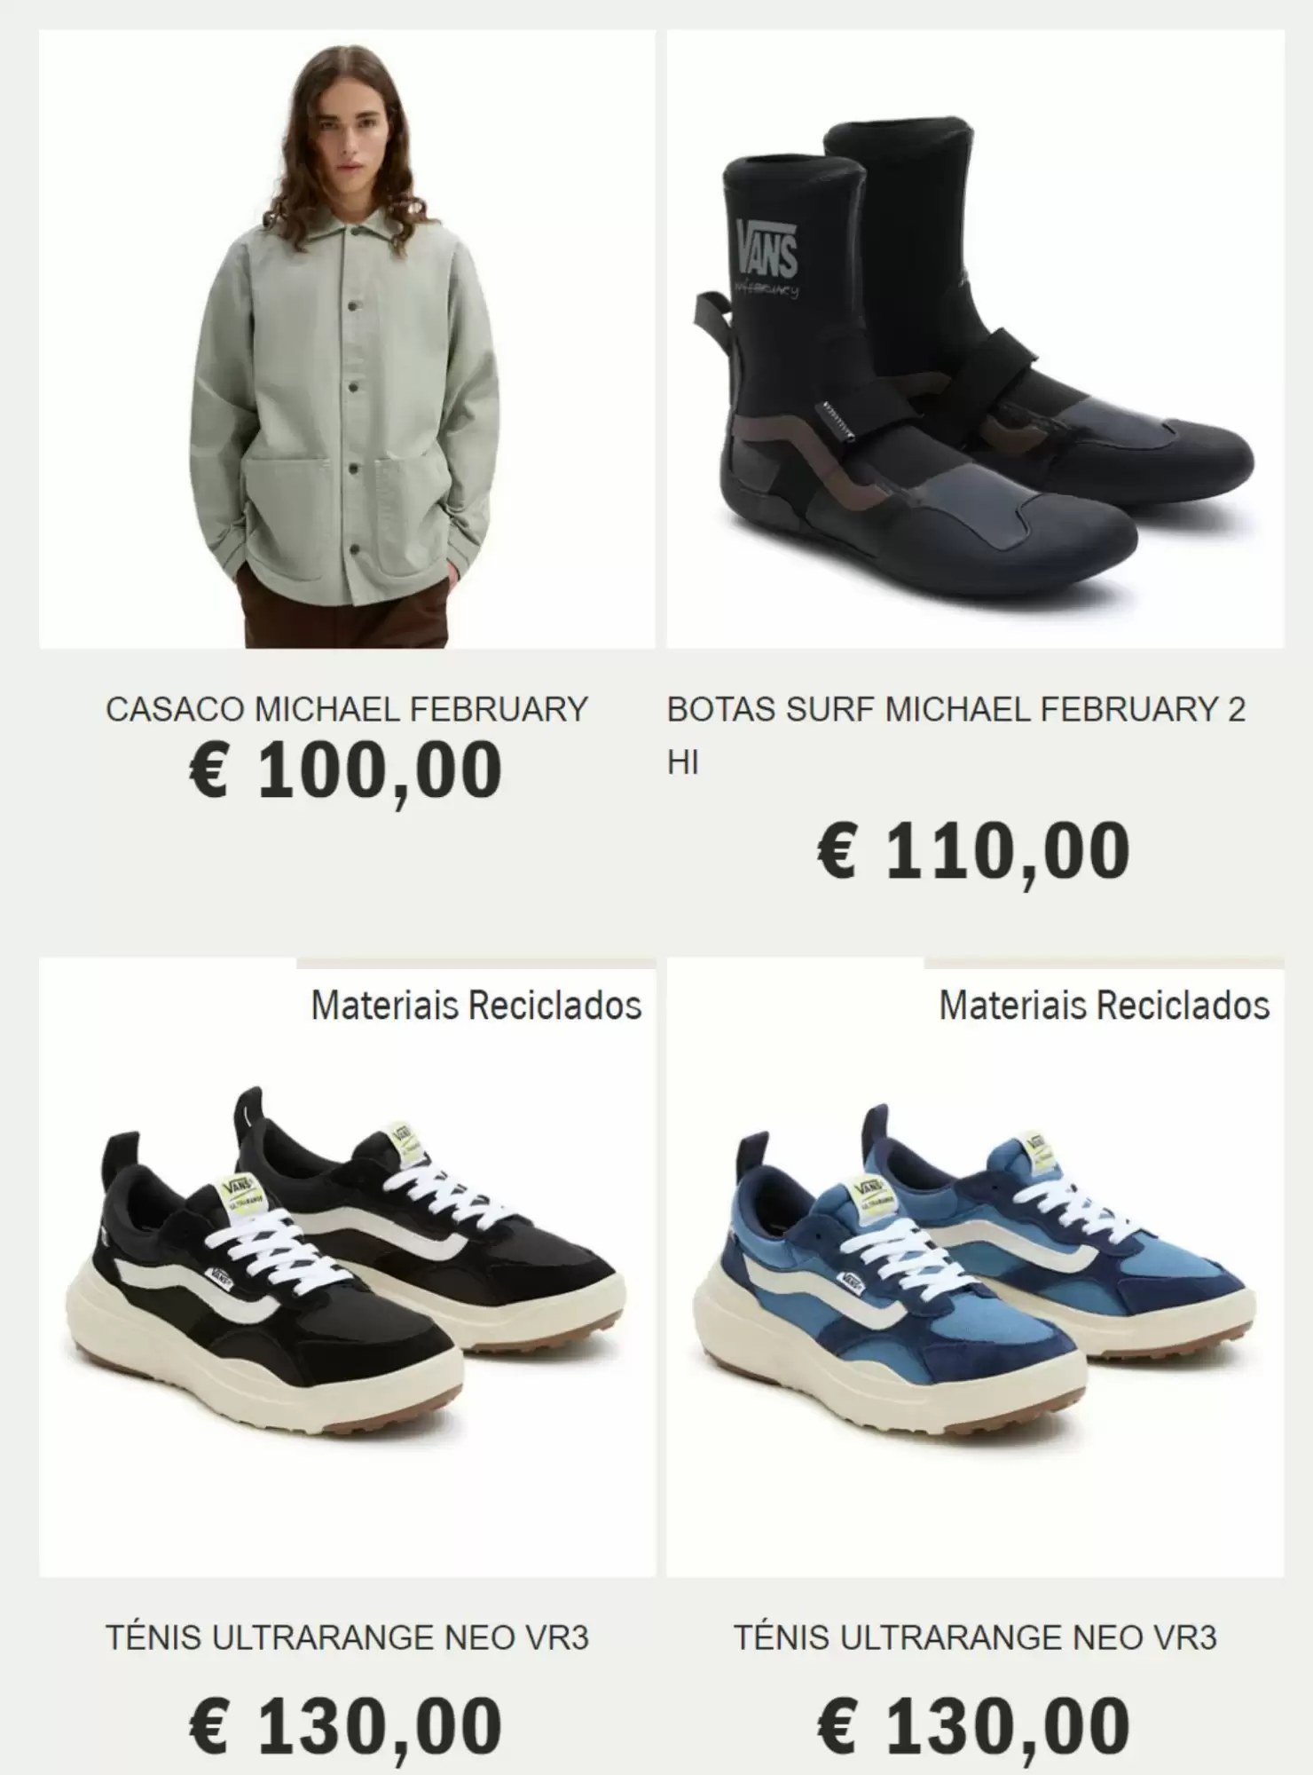Open the black Vans surf boots image
The width and height of the screenshot is (1313, 1775).
[975, 339]
